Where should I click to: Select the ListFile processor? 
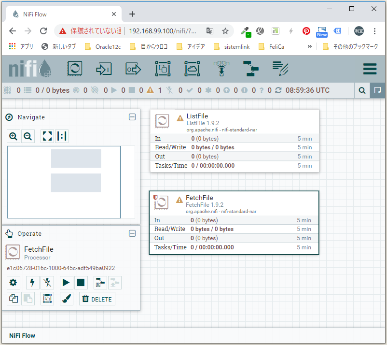tap(235, 141)
